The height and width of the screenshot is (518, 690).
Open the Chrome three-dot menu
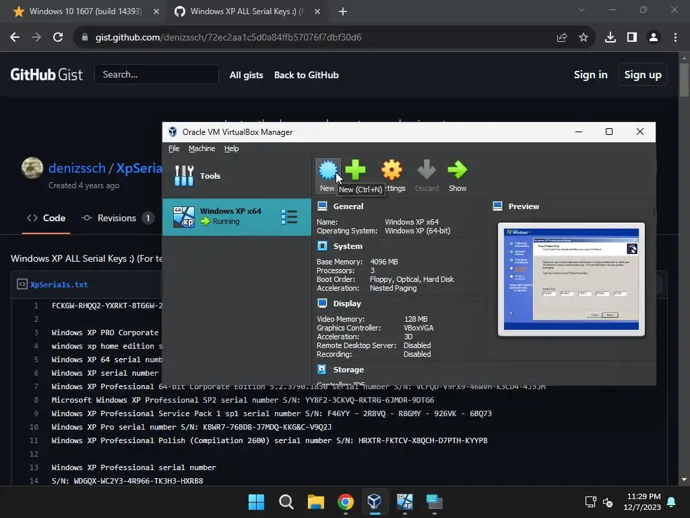tap(675, 38)
